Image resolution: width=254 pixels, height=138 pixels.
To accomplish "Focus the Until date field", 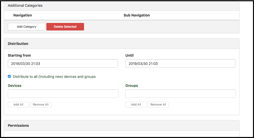I will [x=180, y=64].
